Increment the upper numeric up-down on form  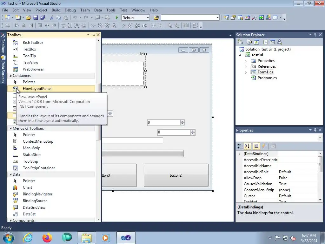pyautogui.click(x=182, y=121)
